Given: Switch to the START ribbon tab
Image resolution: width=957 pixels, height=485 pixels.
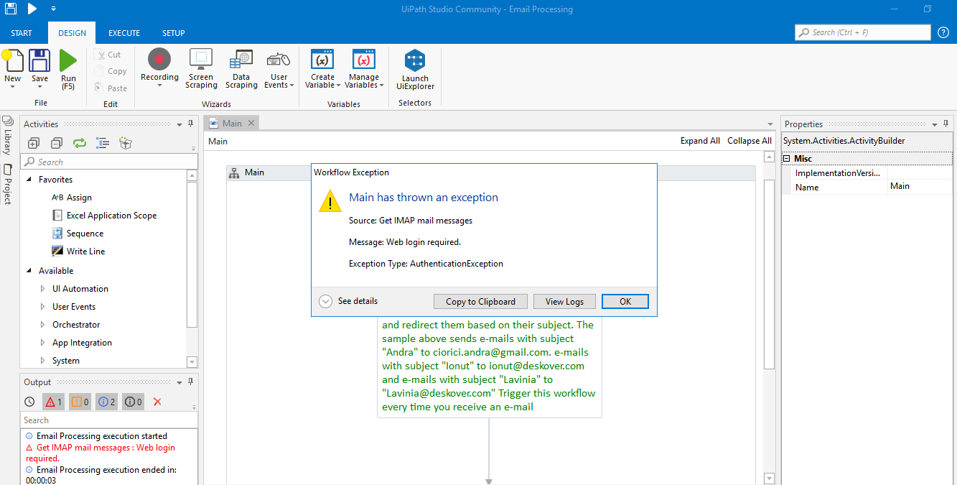Looking at the screenshot, I should (x=21, y=32).
